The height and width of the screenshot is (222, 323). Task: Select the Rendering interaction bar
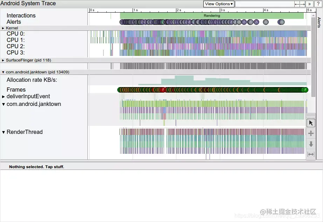(x=212, y=16)
